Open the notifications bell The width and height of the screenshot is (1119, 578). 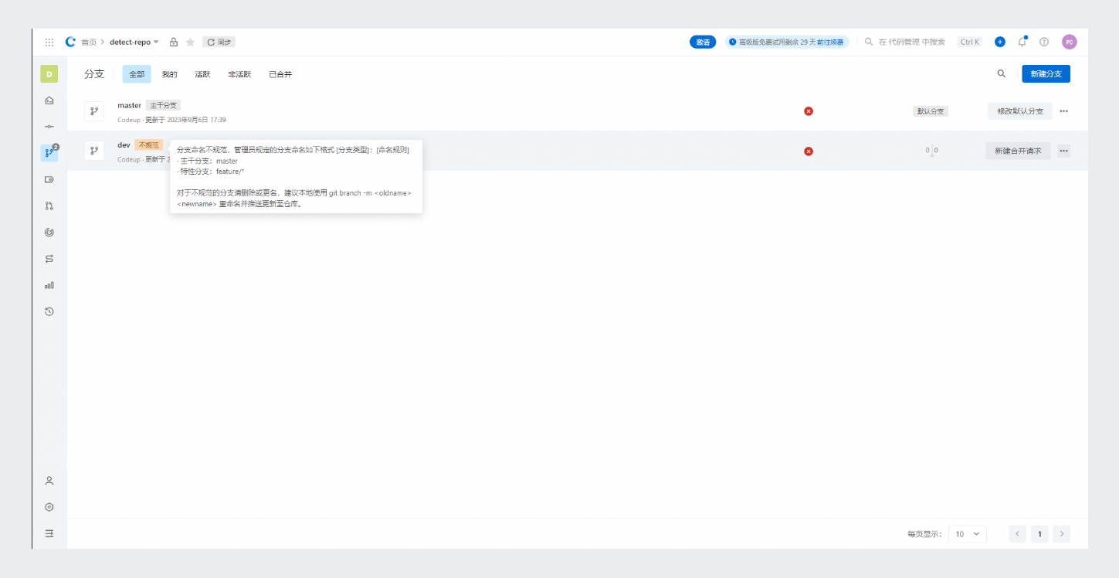1022,42
